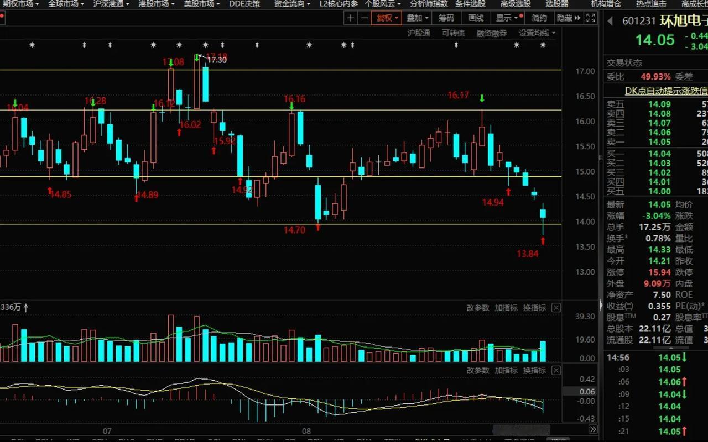
Task: Click the 总股本 value 22.11亿
Action: [655, 329]
